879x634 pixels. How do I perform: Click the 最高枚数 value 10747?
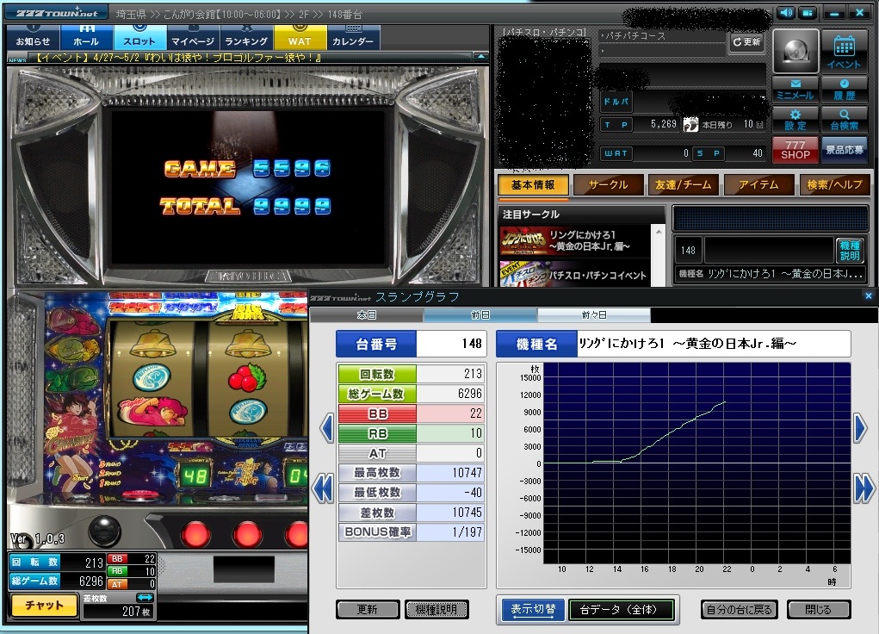tap(449, 473)
